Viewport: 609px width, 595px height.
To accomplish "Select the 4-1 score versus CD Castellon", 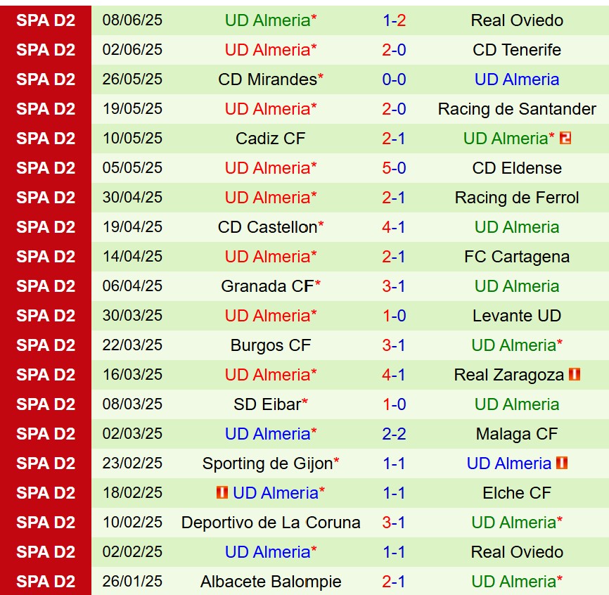I will (394, 226).
